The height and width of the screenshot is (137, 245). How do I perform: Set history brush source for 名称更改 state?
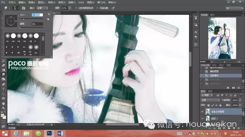pos(202,76)
